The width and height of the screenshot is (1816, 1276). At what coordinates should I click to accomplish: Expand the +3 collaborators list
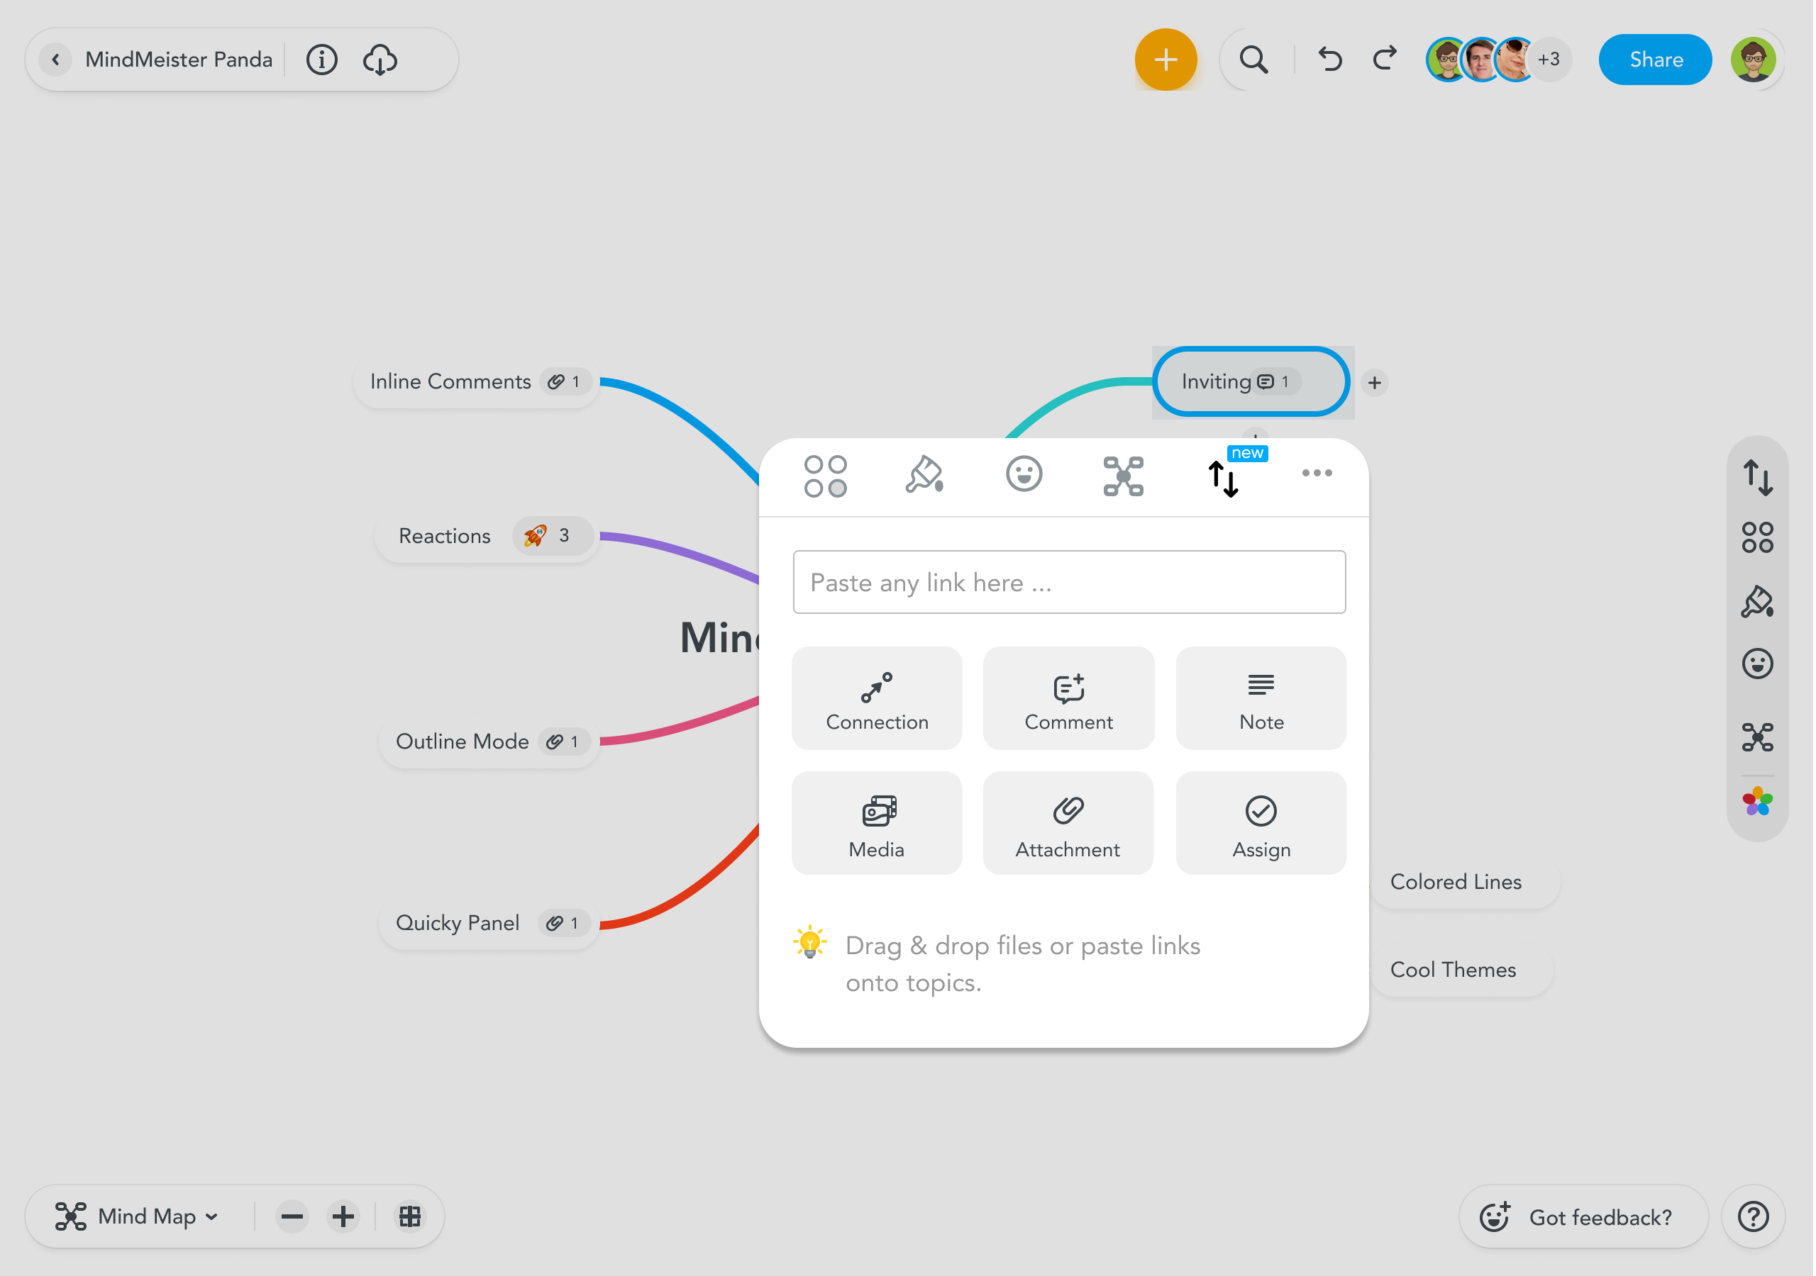[x=1548, y=60]
